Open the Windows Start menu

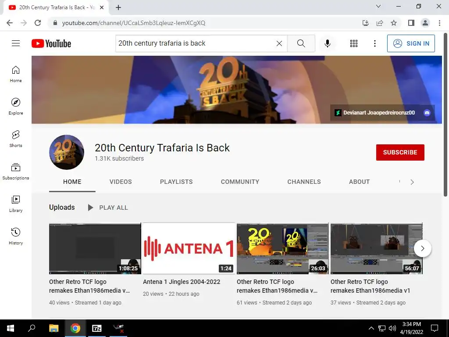tap(11, 328)
